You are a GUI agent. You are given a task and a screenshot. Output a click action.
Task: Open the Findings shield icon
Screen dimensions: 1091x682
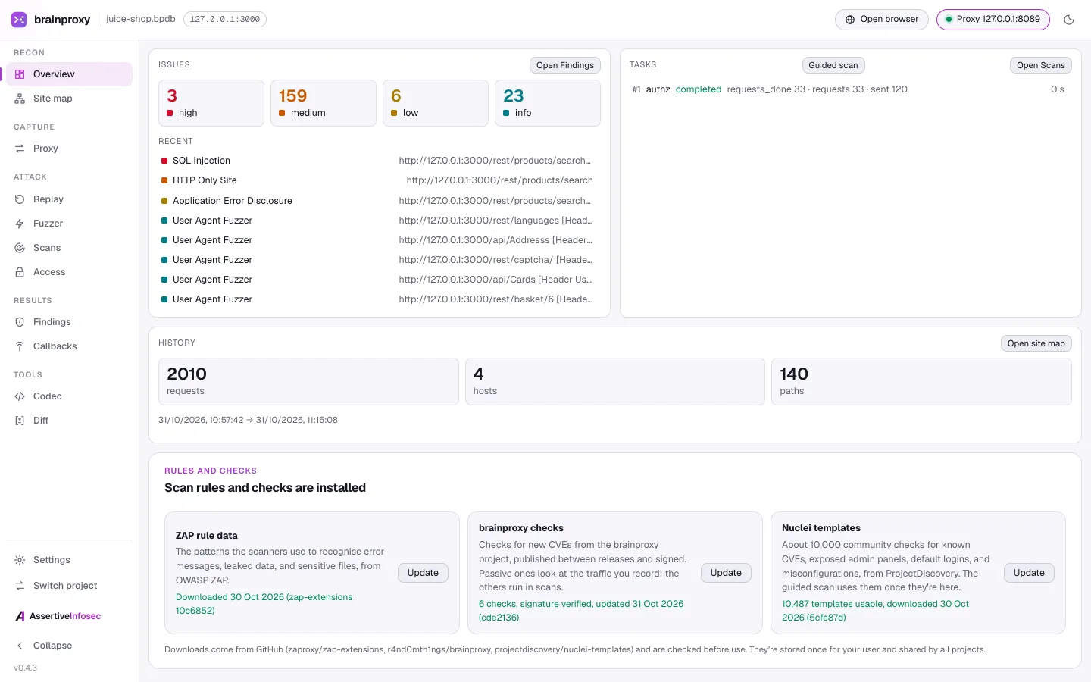pyautogui.click(x=20, y=322)
